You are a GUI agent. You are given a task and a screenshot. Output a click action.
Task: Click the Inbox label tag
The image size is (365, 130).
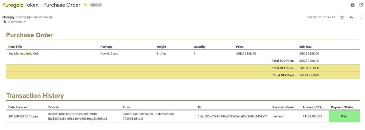coord(94,5)
